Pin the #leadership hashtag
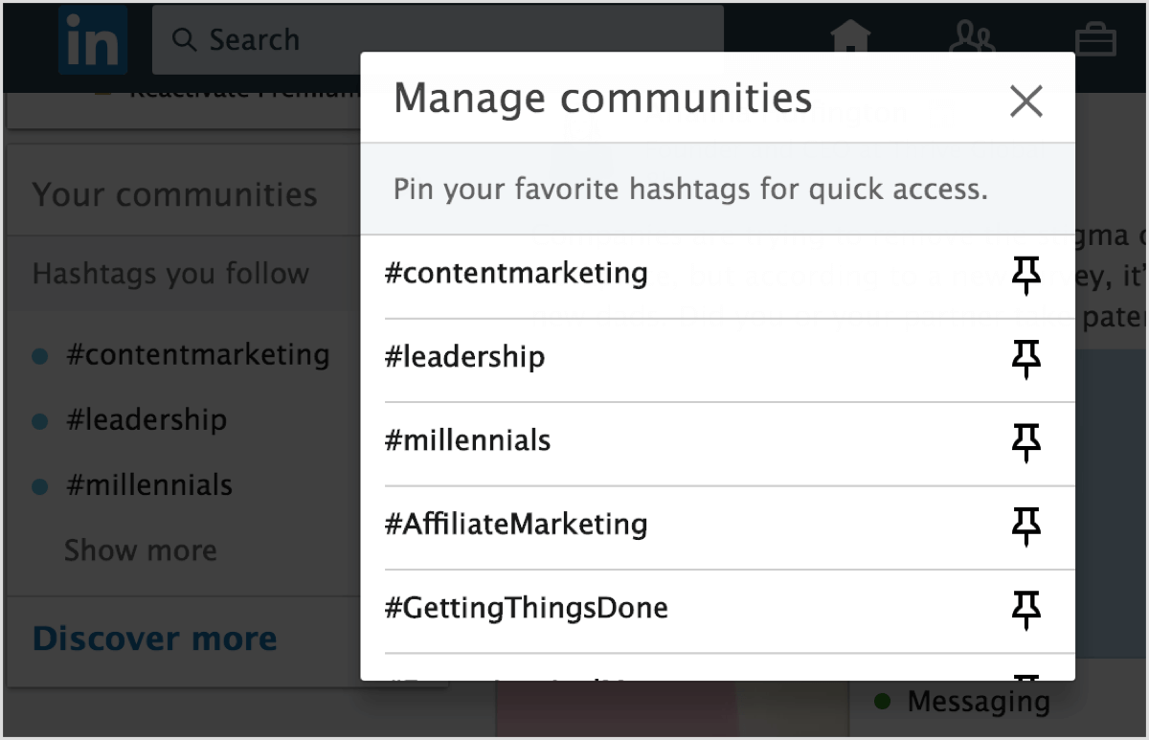The height and width of the screenshot is (740, 1149). (x=1026, y=359)
